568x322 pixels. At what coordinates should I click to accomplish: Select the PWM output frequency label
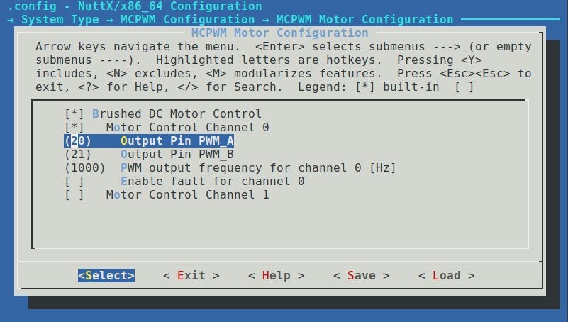click(258, 167)
